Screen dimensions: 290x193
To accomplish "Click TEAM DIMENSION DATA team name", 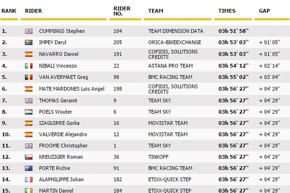I will tap(176, 31).
